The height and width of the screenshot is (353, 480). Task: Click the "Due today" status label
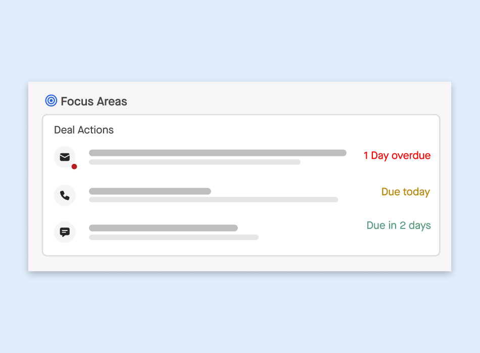tap(405, 192)
